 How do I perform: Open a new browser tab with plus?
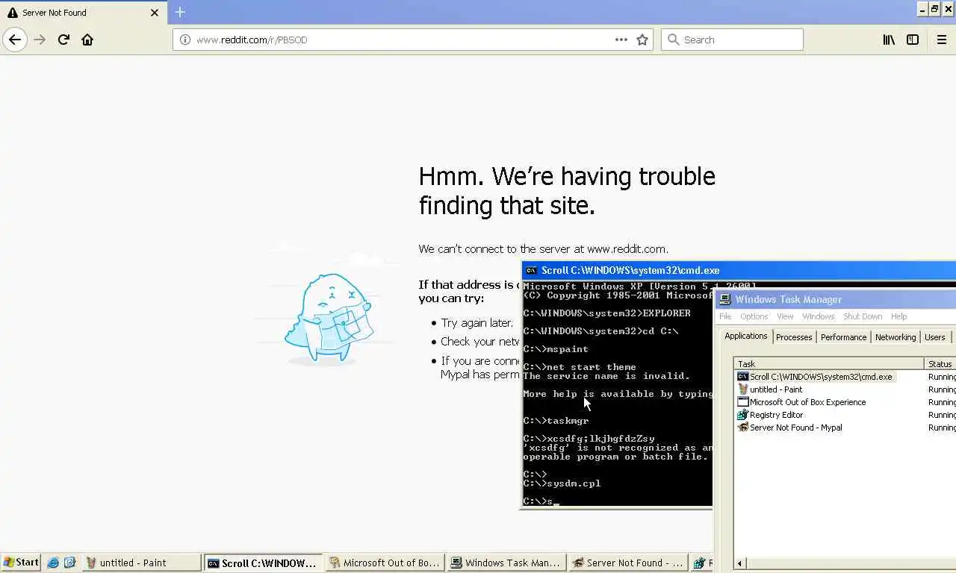pos(180,12)
